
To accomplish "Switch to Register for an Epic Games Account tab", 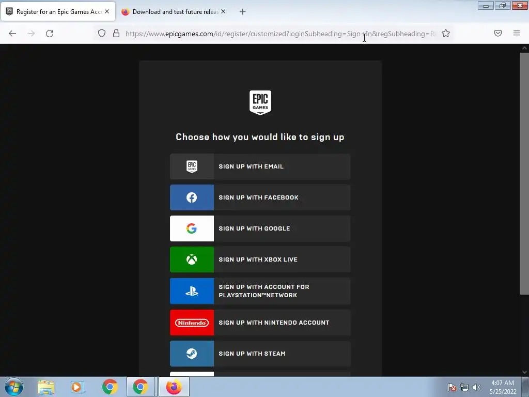I will 58,11.
